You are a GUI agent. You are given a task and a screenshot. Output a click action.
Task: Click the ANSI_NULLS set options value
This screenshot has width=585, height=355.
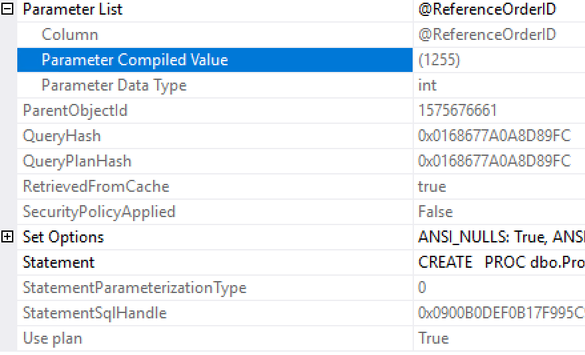(x=501, y=237)
